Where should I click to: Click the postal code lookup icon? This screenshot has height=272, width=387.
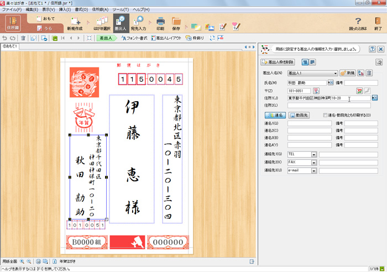(316, 90)
